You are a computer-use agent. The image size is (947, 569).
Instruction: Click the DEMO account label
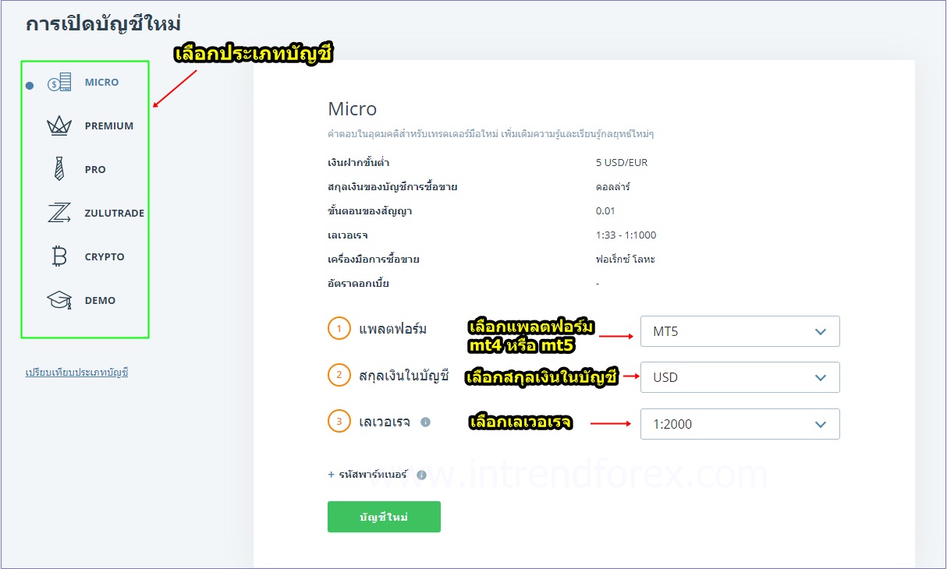tap(100, 300)
